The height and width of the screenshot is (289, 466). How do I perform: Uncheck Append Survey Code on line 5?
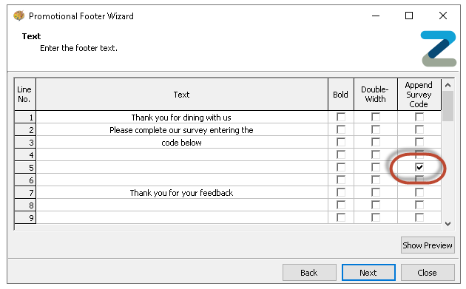pos(419,168)
